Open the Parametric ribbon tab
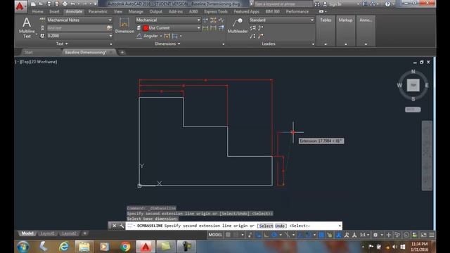Screen dimensions: 450x253 point(98,11)
